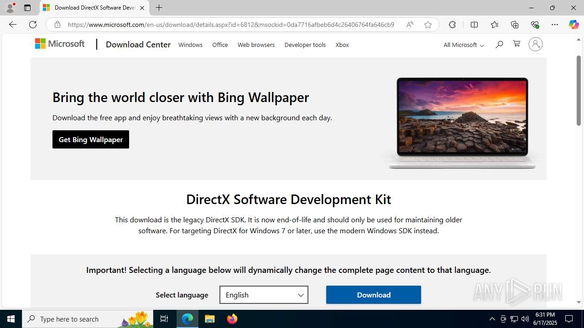Go back to the previous page

point(13,25)
